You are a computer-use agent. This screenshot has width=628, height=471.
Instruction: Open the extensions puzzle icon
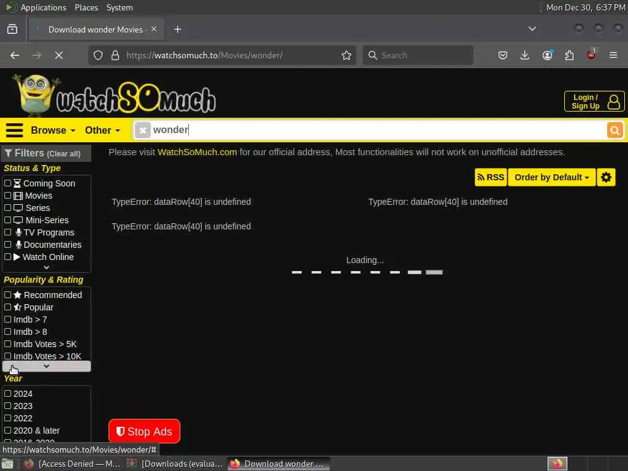tap(569, 55)
